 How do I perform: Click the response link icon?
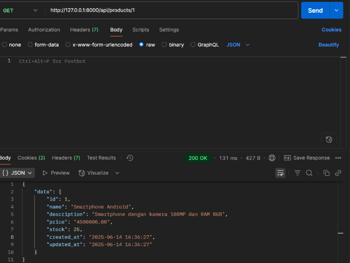click(x=338, y=173)
